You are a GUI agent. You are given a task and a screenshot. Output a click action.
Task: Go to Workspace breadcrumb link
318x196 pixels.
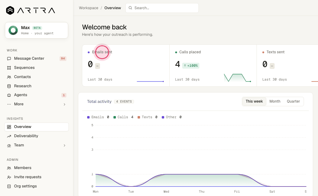pyautogui.click(x=89, y=8)
